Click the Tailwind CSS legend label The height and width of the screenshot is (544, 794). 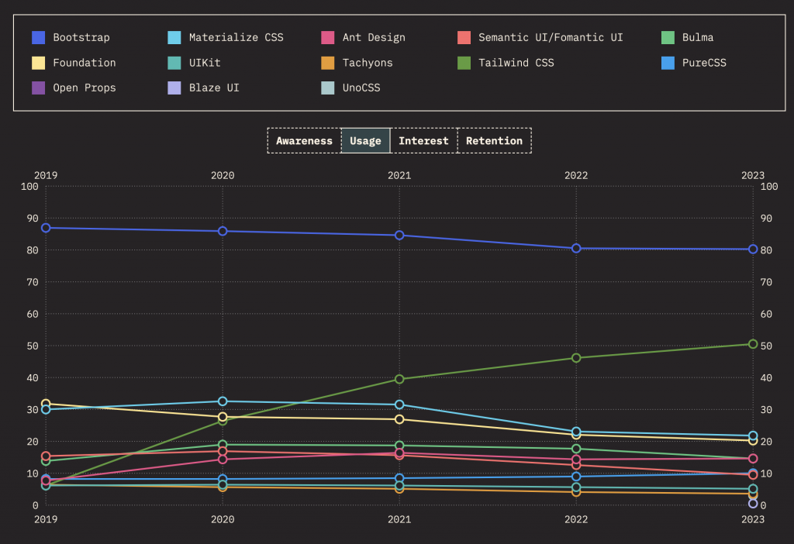pos(516,63)
